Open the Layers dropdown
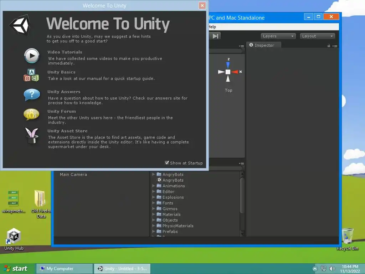Viewport: 365px width, 274px height. (278, 36)
